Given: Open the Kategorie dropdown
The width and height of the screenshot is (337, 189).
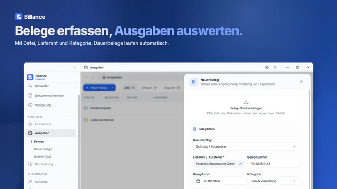Looking at the screenshot, I should [273, 181].
